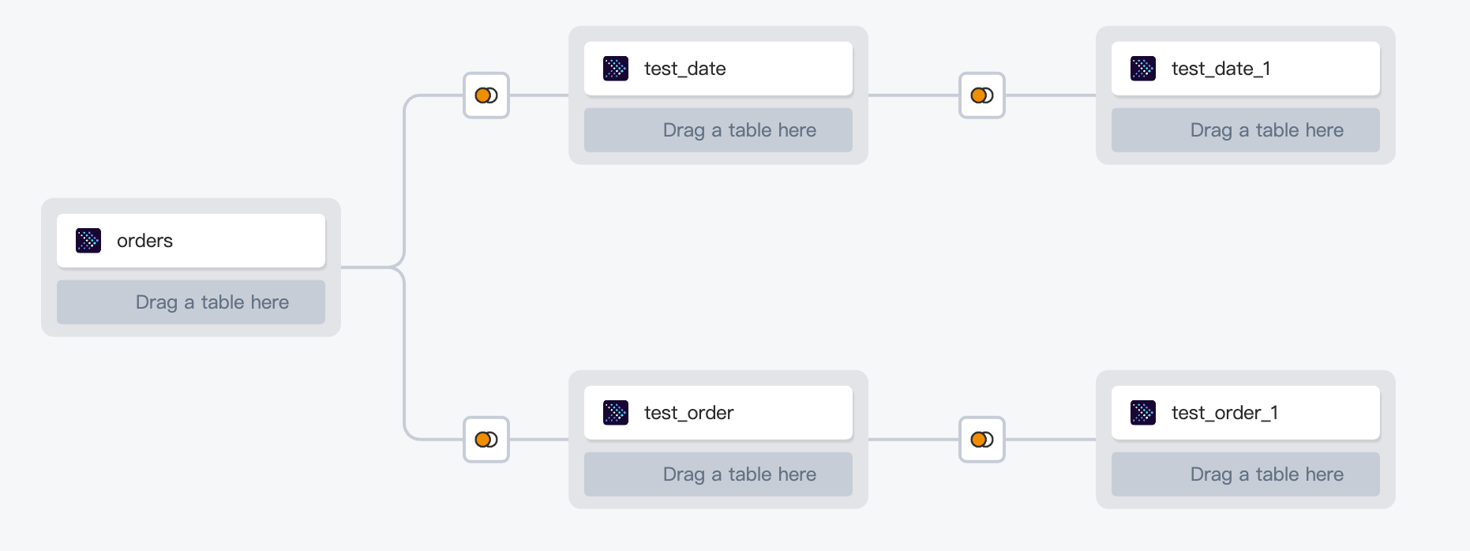The image size is (1470, 551).
Task: Click the test_date_1 table icon
Action: (1143, 69)
